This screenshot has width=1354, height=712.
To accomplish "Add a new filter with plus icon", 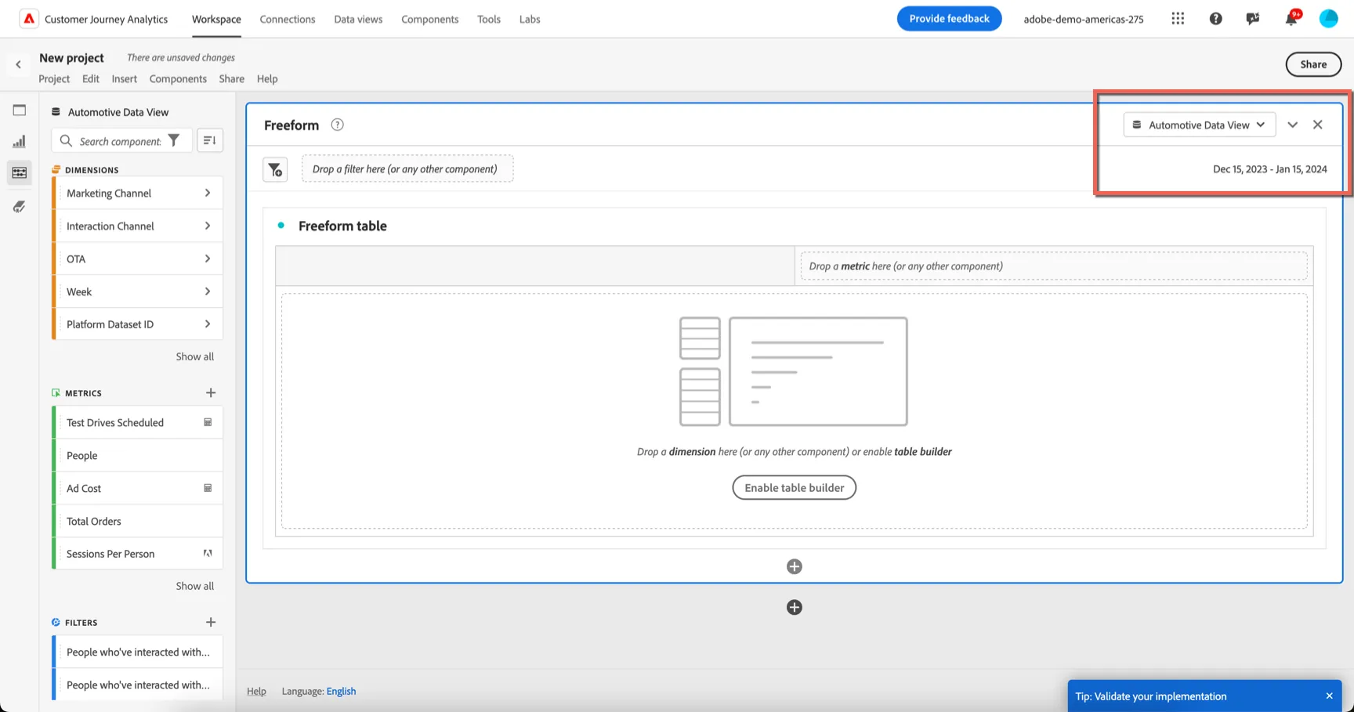I will [x=211, y=622].
